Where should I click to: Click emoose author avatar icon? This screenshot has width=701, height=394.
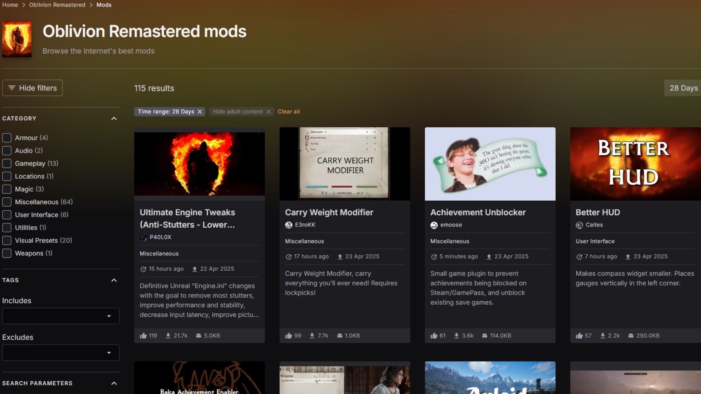coord(434,225)
